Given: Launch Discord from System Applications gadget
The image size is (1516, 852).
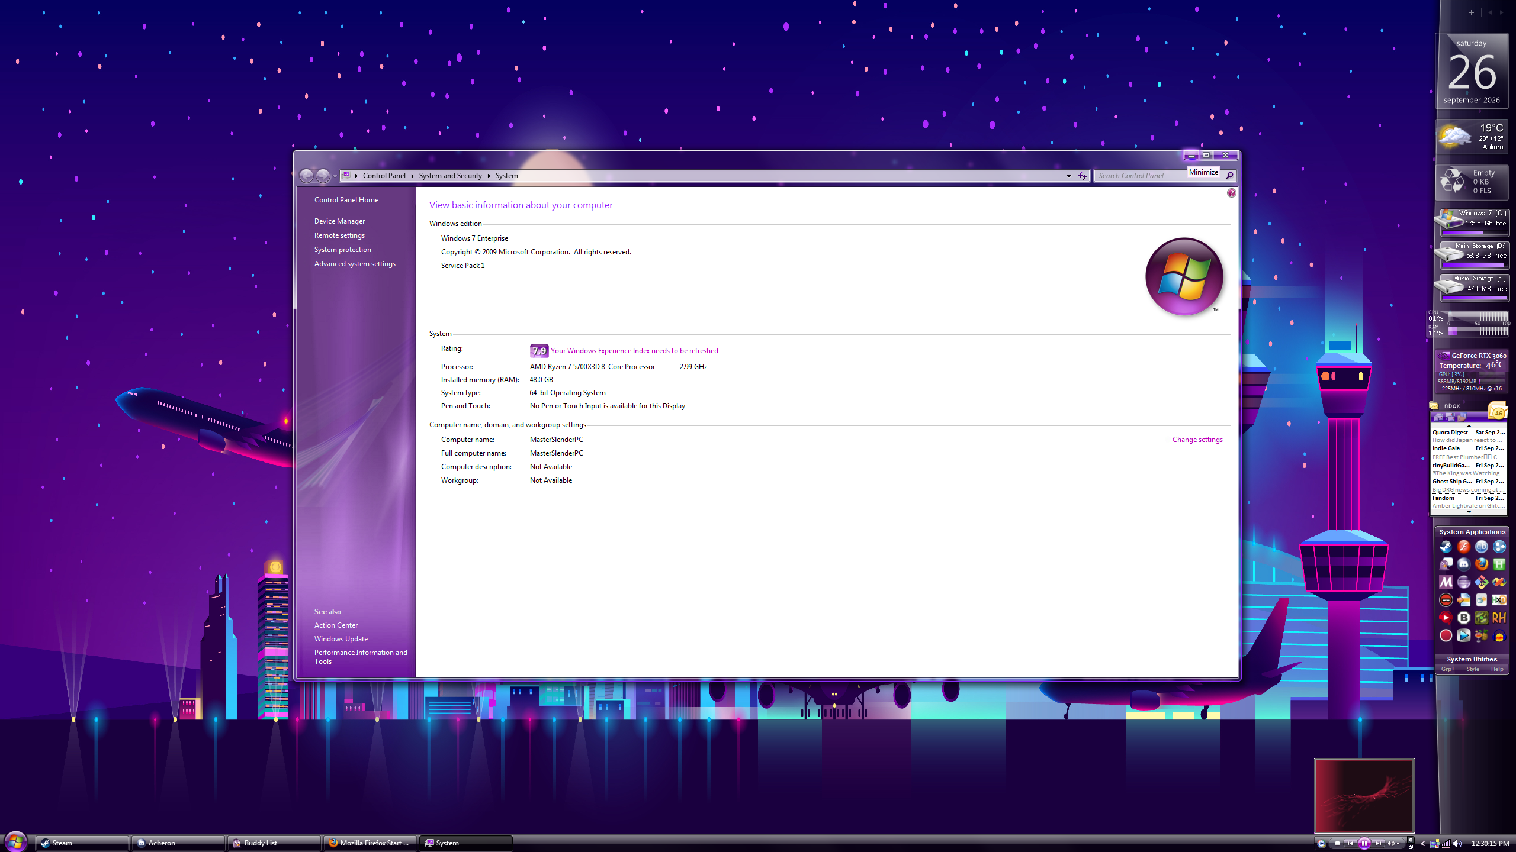Looking at the screenshot, I should (1463, 564).
